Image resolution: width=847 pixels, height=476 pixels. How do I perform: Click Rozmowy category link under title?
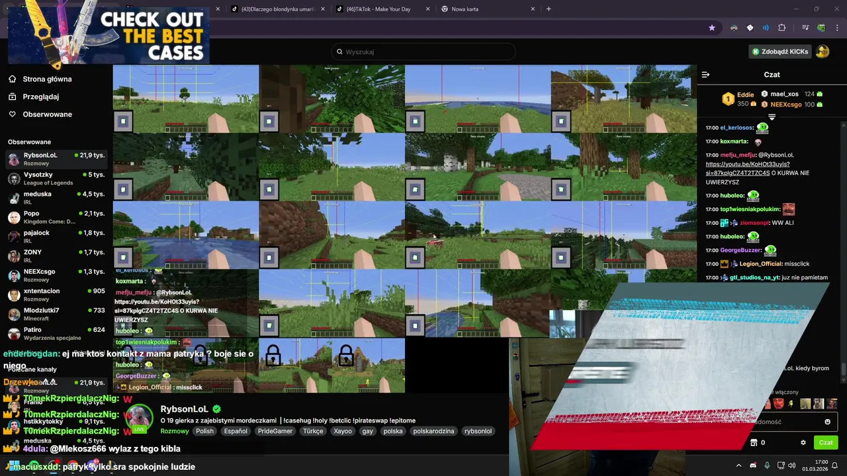tap(175, 431)
